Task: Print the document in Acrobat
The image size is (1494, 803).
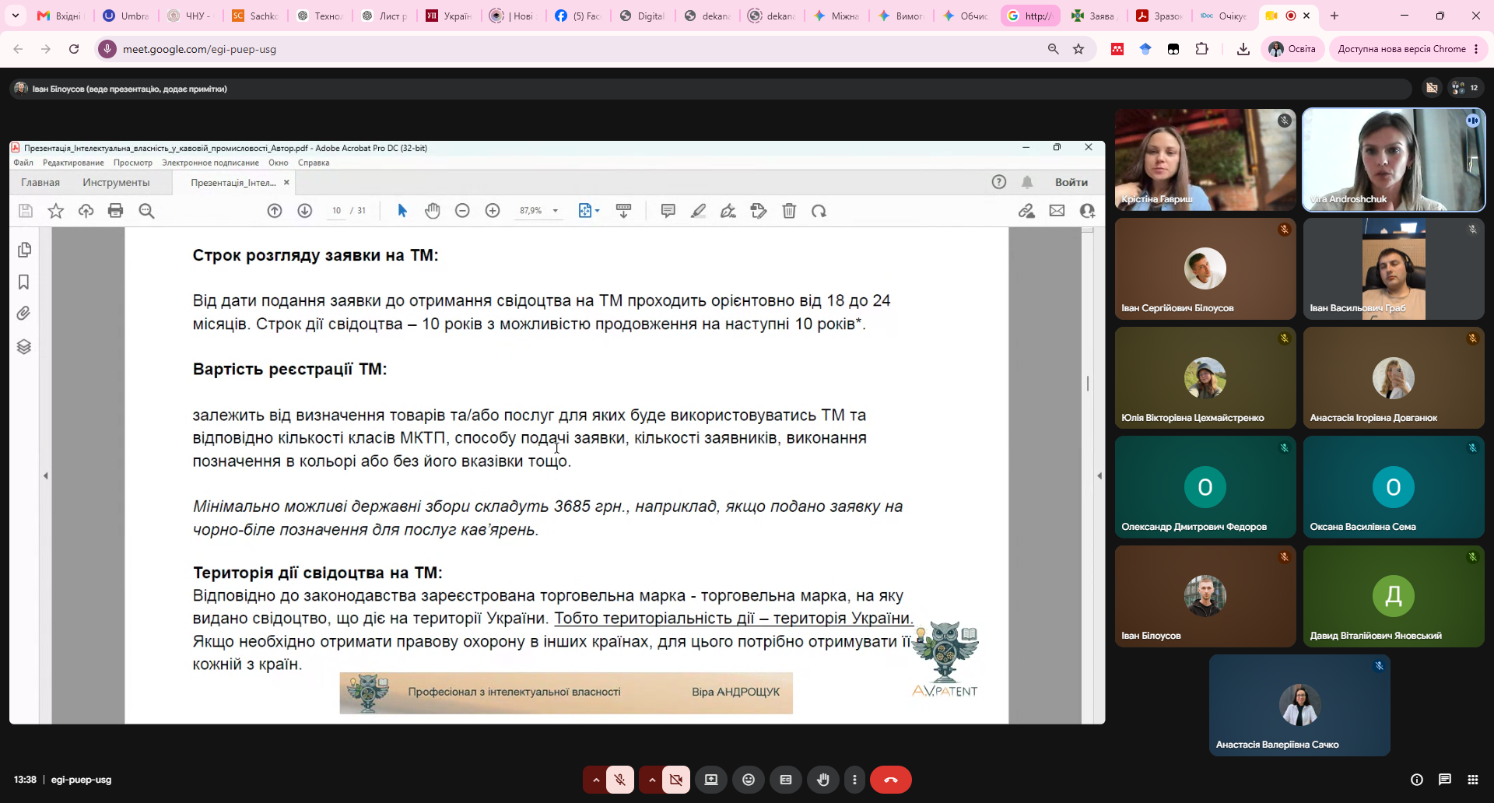Action: point(116,211)
